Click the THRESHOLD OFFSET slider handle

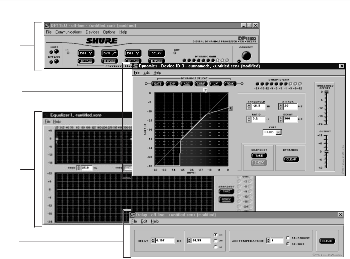(326, 92)
